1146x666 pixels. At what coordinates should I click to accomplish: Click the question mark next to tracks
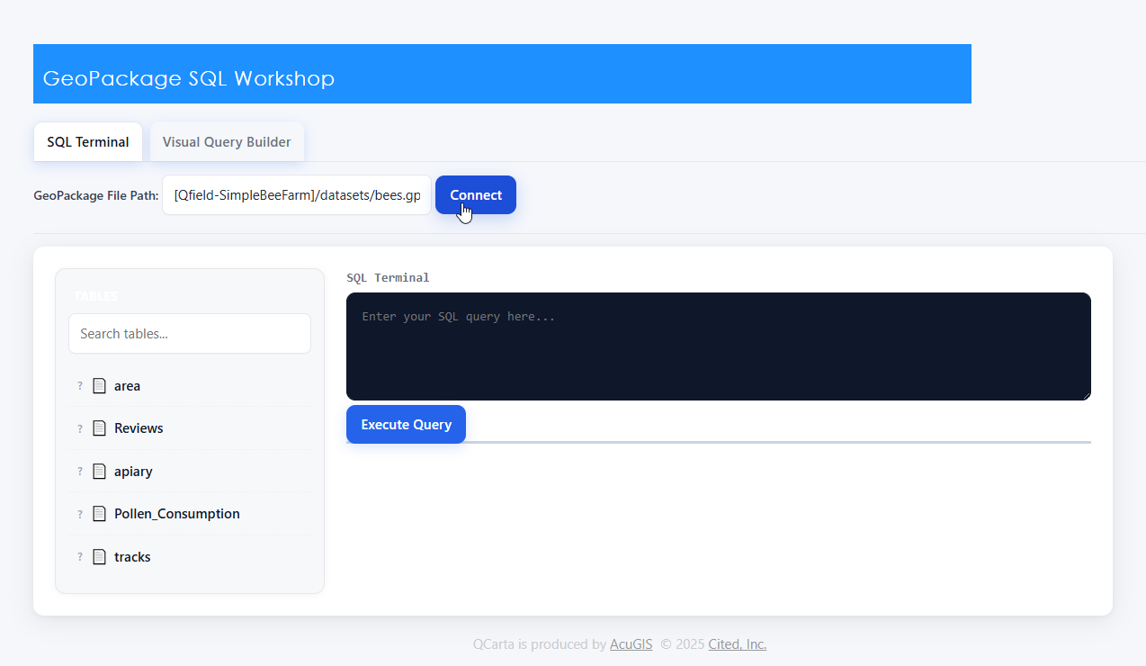(80, 557)
